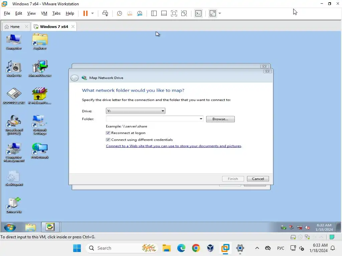Click the Explorer desktop shortcut

pyautogui.click(x=40, y=42)
